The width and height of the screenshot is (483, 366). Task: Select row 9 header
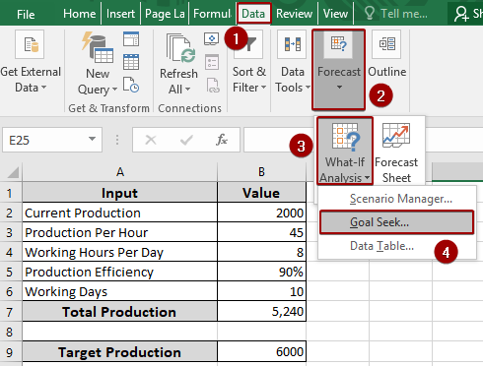[10, 352]
